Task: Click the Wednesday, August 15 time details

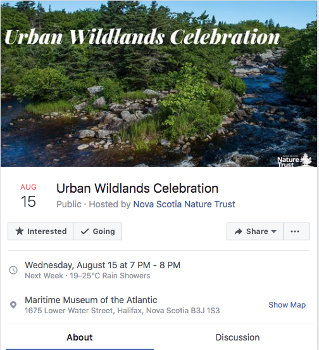Action: click(x=103, y=265)
